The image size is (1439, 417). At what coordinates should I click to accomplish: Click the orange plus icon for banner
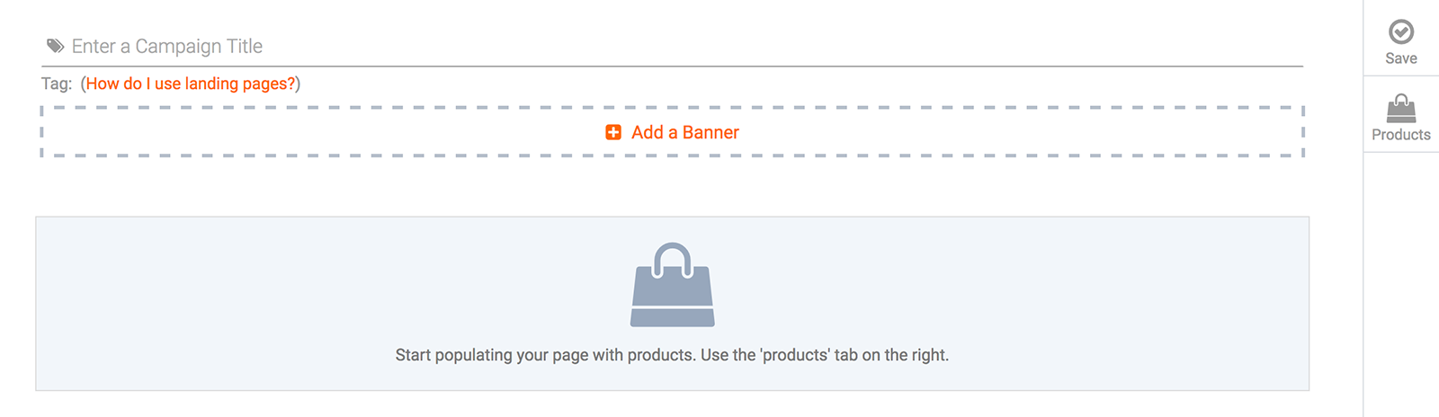point(613,132)
